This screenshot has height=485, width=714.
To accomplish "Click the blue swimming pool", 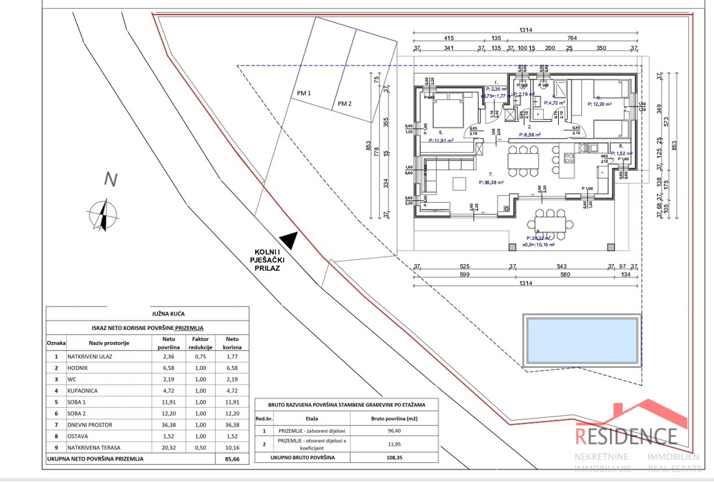I will click(x=582, y=342).
